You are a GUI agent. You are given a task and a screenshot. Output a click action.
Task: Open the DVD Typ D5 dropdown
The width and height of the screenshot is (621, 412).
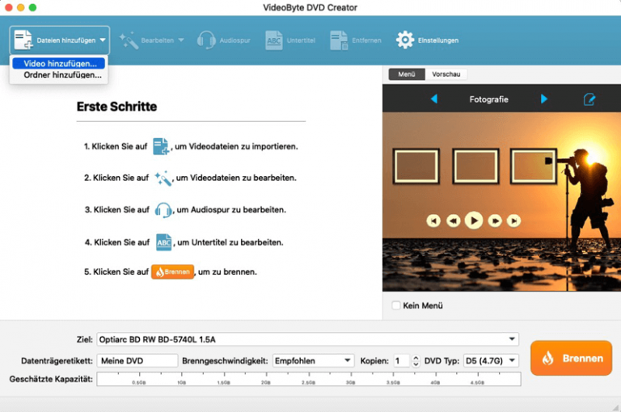coord(491,360)
